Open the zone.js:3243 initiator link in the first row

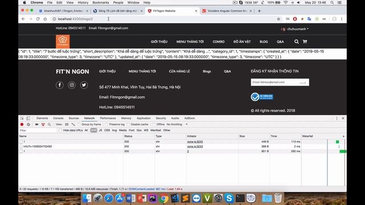pyautogui.click(x=195, y=142)
